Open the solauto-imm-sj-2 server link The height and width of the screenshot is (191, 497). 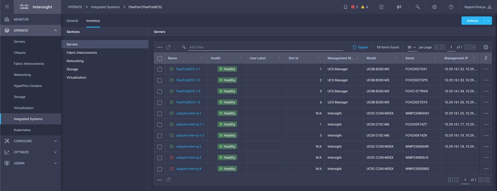[x=189, y=146]
